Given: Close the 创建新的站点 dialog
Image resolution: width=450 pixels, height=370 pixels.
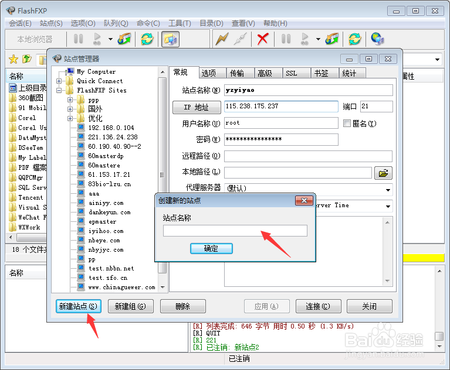Looking at the screenshot, I should pyautogui.click(x=304, y=200).
